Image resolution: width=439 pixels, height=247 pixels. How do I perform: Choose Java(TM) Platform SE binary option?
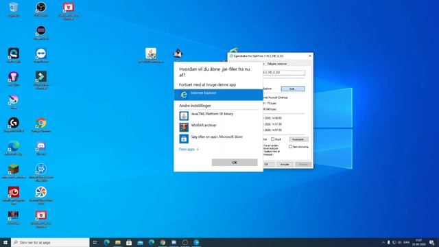coord(218,115)
